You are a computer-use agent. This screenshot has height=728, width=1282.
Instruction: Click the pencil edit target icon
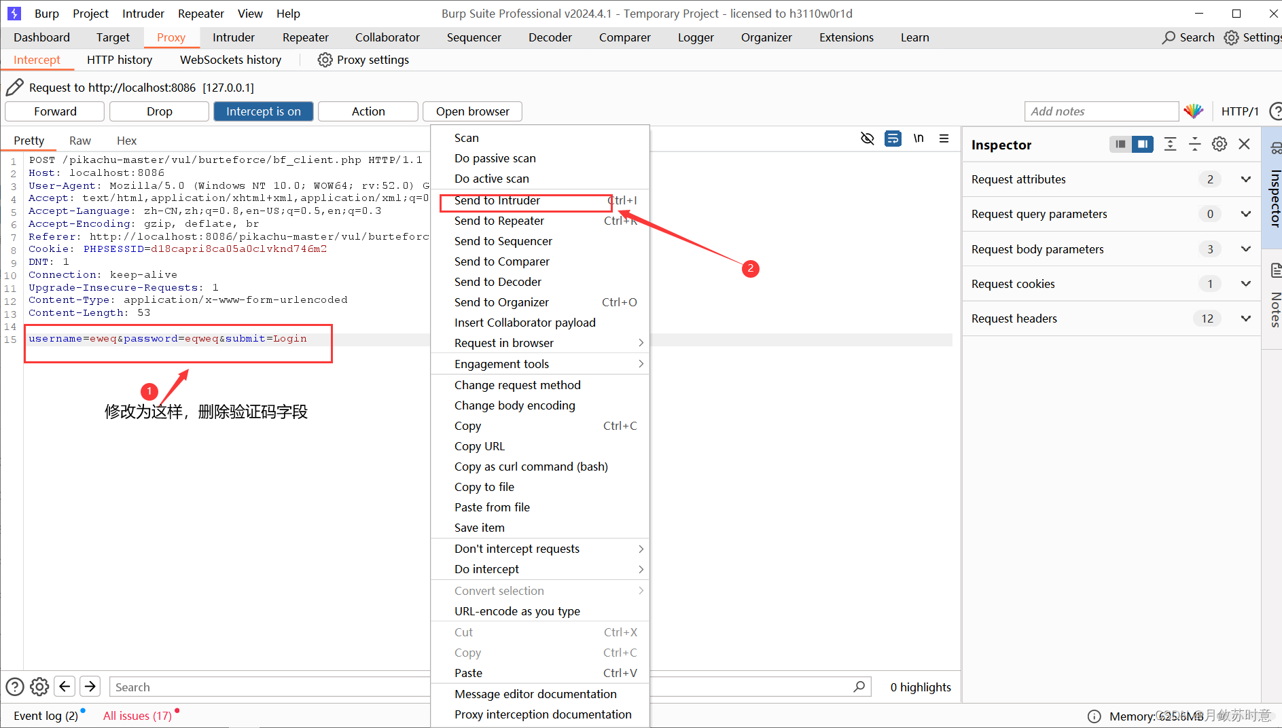click(14, 87)
